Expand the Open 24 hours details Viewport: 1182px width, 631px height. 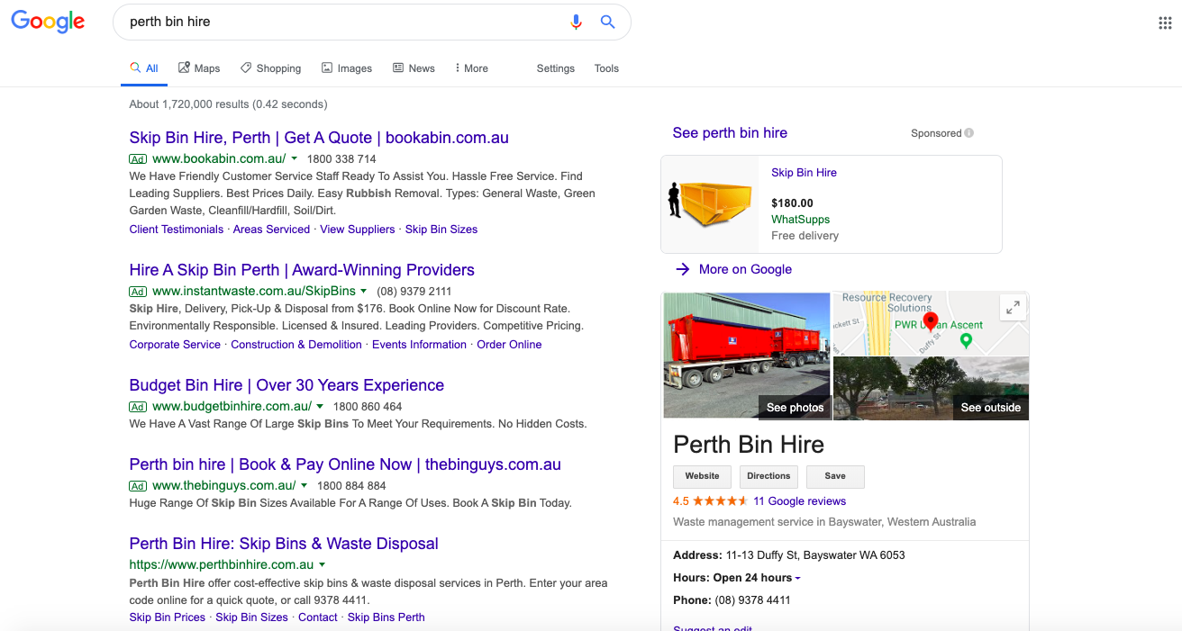point(797,577)
